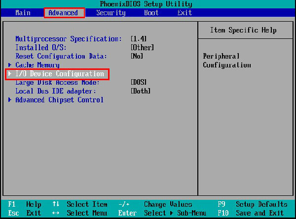Select the Advanced menu tab
Viewport: 296px width, 219px height.
pyautogui.click(x=63, y=13)
